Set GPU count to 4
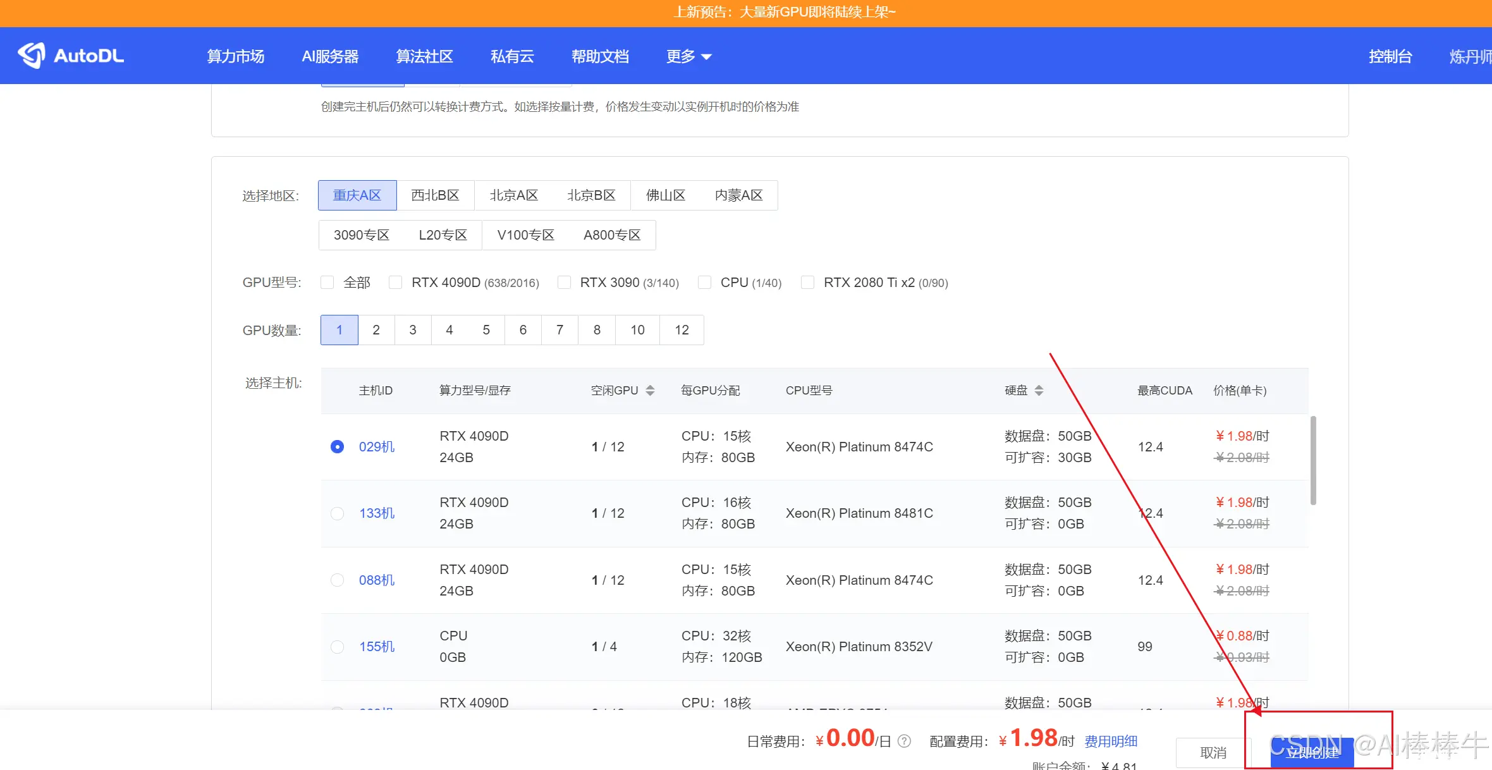The image size is (1492, 770). click(449, 330)
